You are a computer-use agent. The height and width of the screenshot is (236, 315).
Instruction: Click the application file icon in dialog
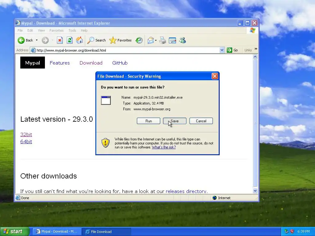click(106, 100)
